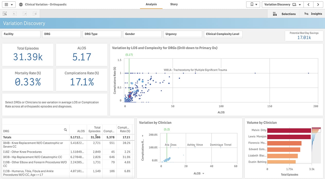Viewport: 325px width, 179px height.
Task: Select the Analysis tab
Action: [x=151, y=4]
